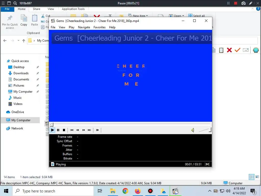261x196 pixels.
Task: Open Music folder in sidebar
Action: [18, 98]
